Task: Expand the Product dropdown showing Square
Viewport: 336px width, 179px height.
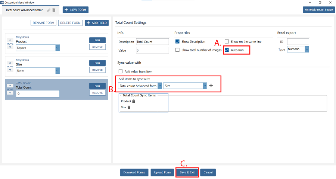Action: pyautogui.click(x=57, y=48)
